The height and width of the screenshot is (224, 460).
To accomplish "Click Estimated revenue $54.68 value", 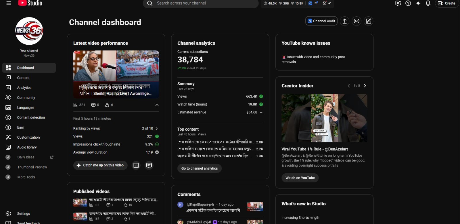I will point(252,112).
